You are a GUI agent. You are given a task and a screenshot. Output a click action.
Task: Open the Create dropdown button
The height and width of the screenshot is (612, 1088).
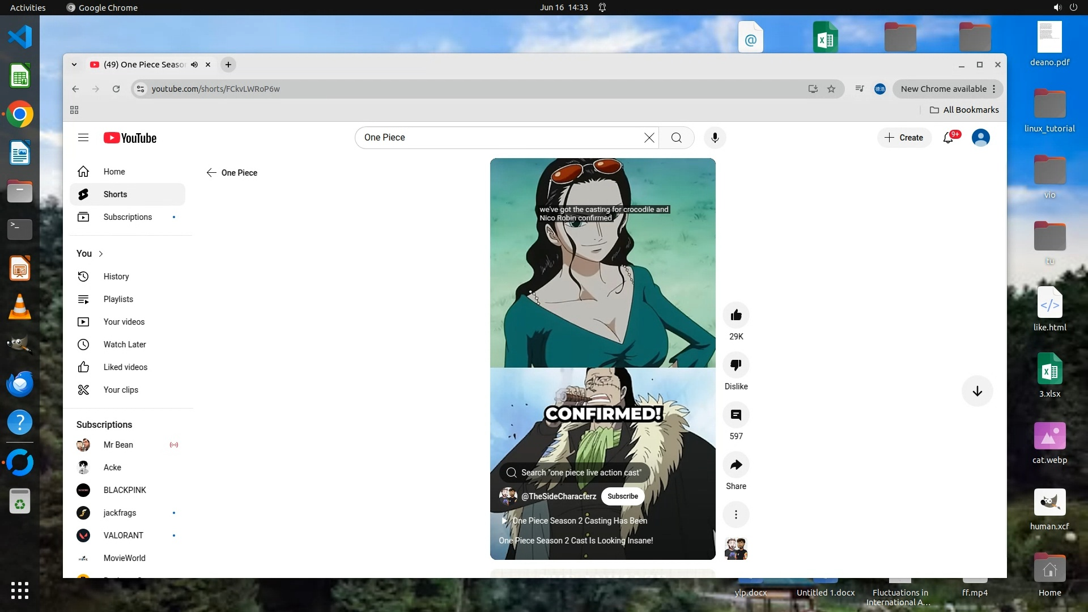(904, 138)
